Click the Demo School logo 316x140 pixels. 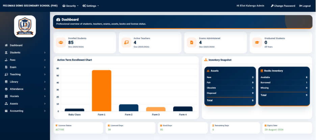click(25, 26)
